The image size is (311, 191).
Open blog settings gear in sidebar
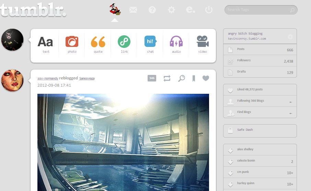point(290,37)
